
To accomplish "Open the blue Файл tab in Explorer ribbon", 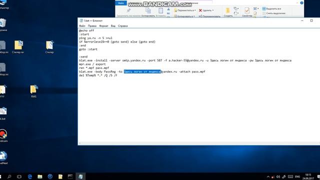I will click(121, 3).
